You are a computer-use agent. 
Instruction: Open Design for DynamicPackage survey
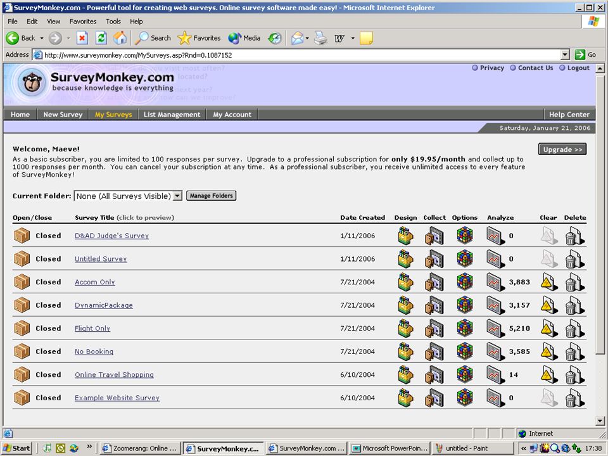(405, 305)
